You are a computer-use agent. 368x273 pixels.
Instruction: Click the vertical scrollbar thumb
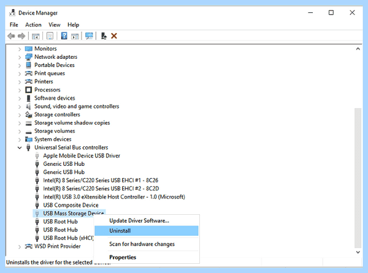[358, 178]
